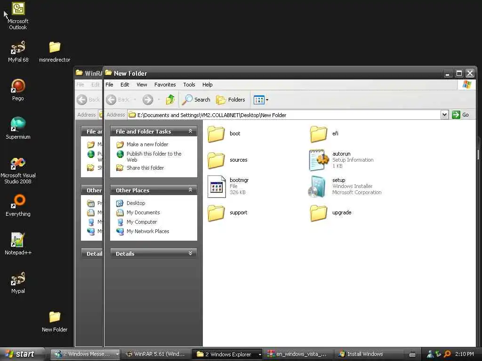Click the keyboard icon in the taskbar

[x=412, y=354]
